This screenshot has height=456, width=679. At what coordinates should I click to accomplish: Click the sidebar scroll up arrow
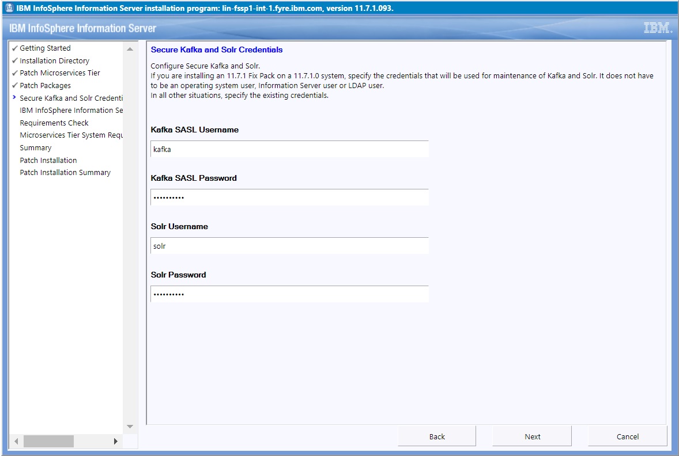click(130, 50)
